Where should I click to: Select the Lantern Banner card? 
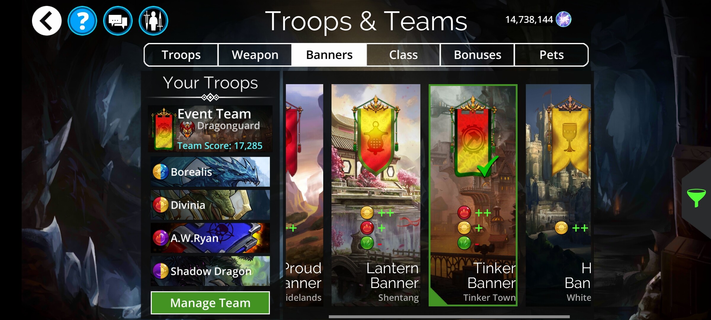(376, 195)
